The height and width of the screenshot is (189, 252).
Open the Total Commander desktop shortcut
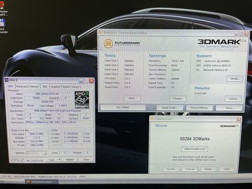coord(2,23)
